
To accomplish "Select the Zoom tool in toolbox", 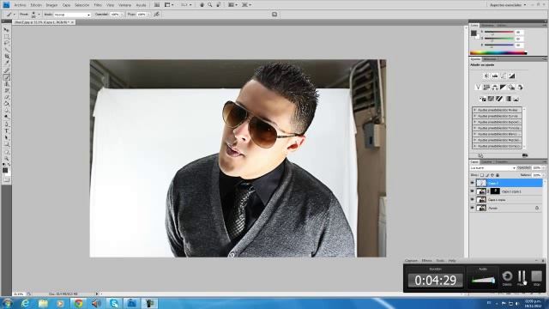I will tap(6, 158).
